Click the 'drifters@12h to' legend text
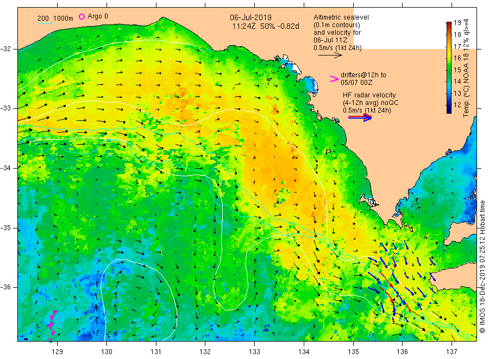The width and height of the screenshot is (489, 359). (363, 75)
